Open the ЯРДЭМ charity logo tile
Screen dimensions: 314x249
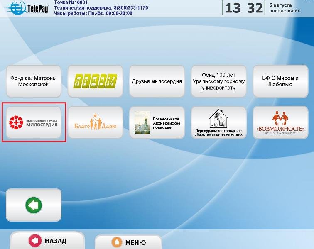95,81
